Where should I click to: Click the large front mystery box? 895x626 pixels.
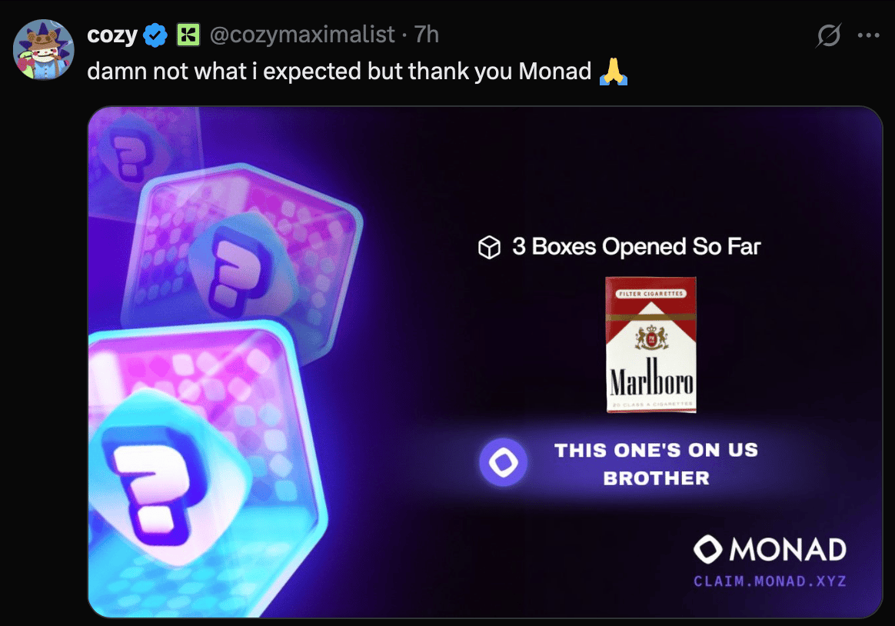coord(208,468)
